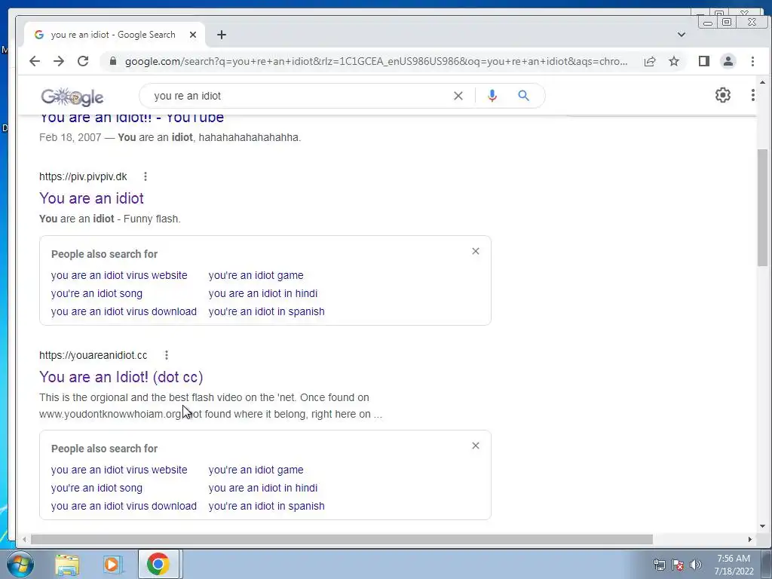Search 'you are an idiot virus download' first box
Viewport: 772px width, 579px height.
pos(124,311)
